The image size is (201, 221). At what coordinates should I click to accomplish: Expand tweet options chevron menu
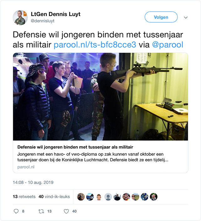186,18
